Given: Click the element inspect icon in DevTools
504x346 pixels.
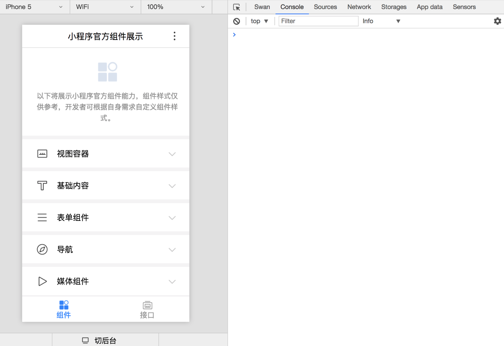Looking at the screenshot, I should click(237, 7).
